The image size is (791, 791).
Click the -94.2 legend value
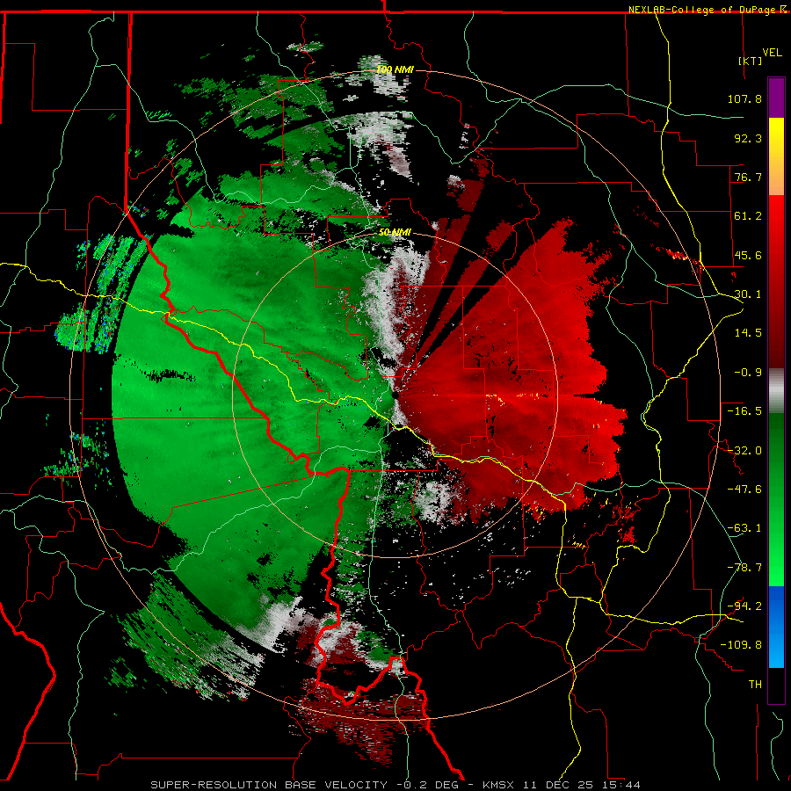coord(744,606)
